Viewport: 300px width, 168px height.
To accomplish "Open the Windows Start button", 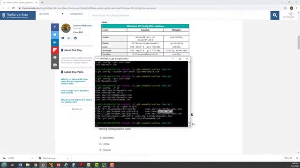I will [x=4, y=165].
